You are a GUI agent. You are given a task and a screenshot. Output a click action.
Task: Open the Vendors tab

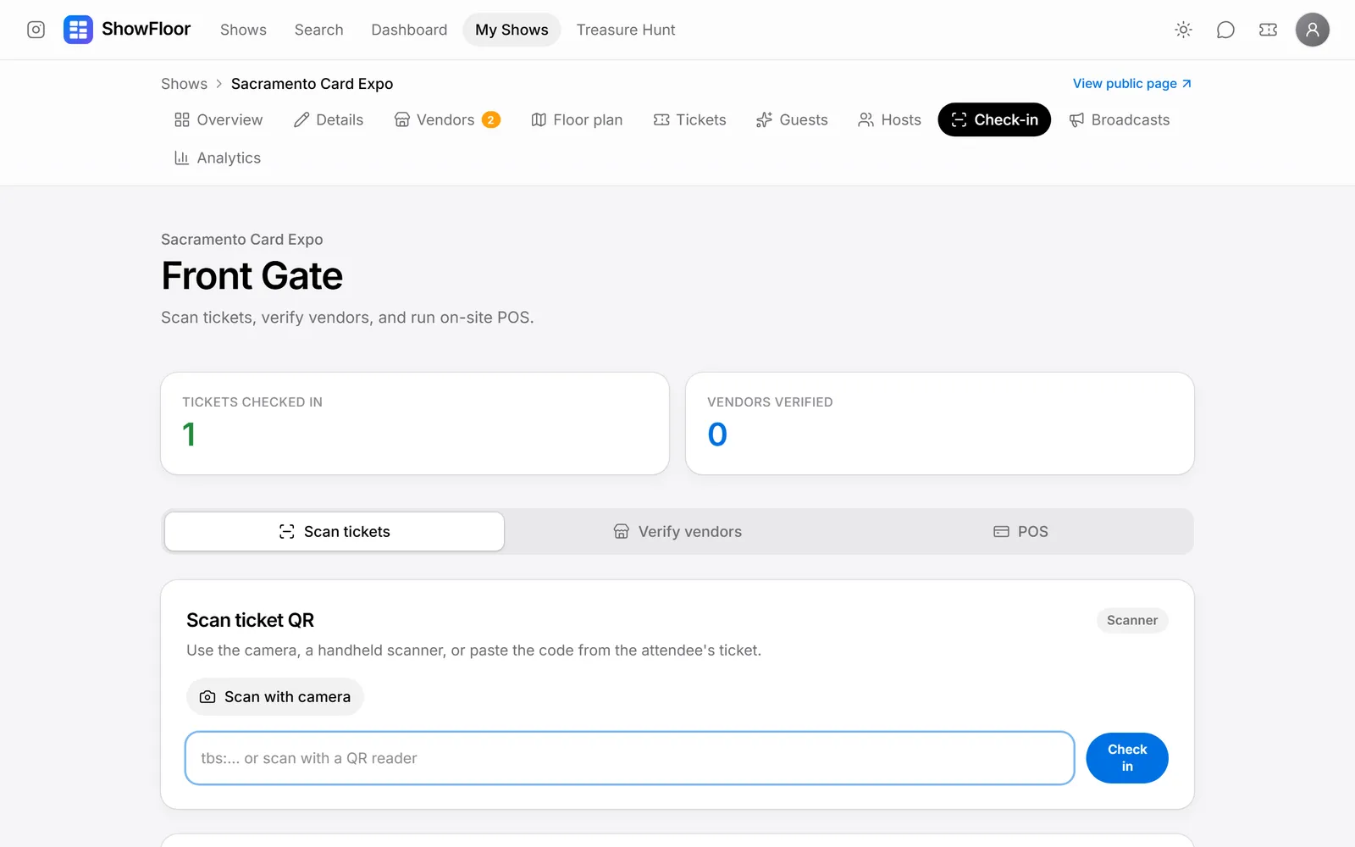tap(447, 119)
